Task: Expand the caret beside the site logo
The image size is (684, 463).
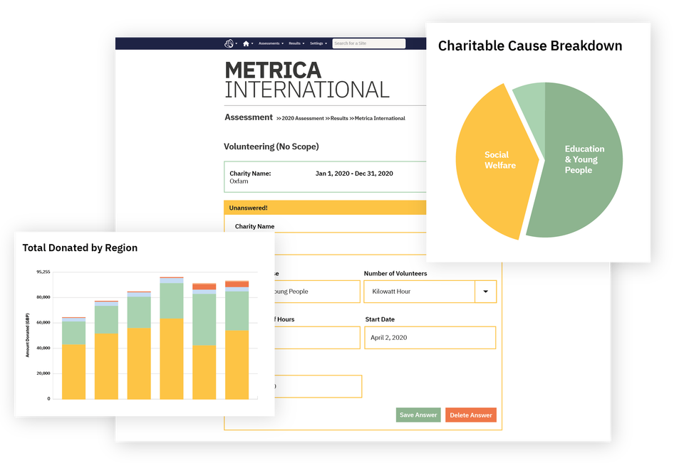Action: coord(236,43)
